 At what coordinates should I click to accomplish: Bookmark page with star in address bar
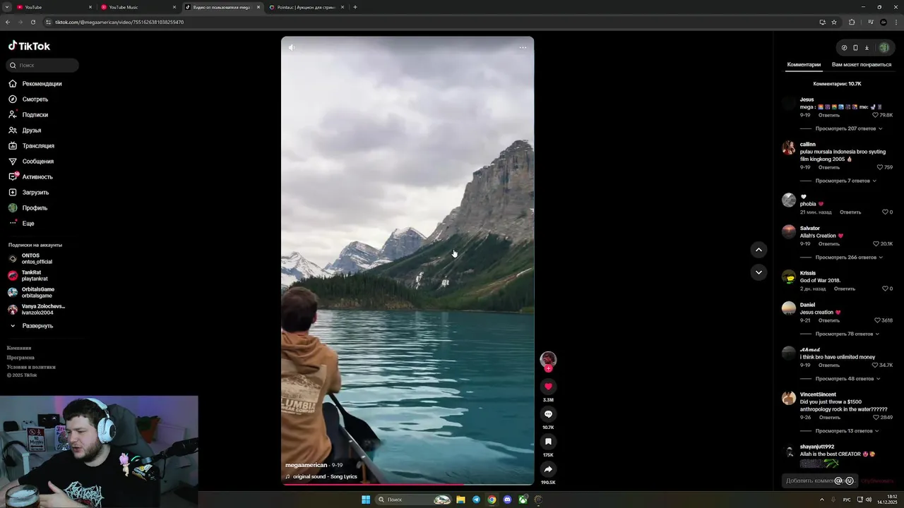834,22
